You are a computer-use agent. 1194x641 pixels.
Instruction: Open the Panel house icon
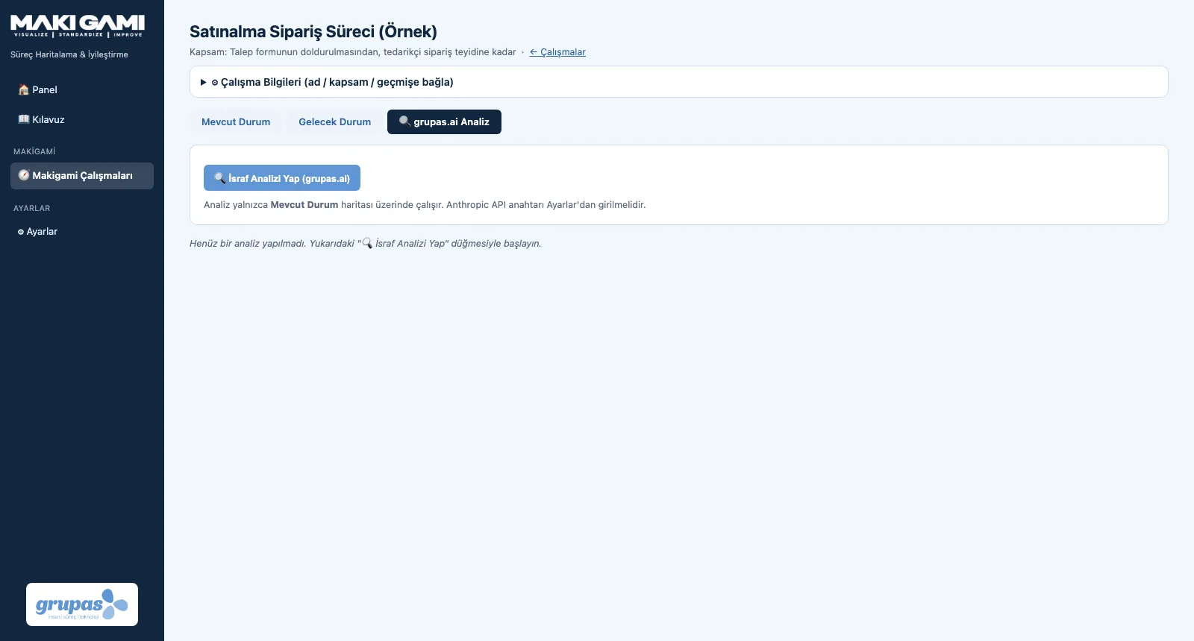(23, 89)
